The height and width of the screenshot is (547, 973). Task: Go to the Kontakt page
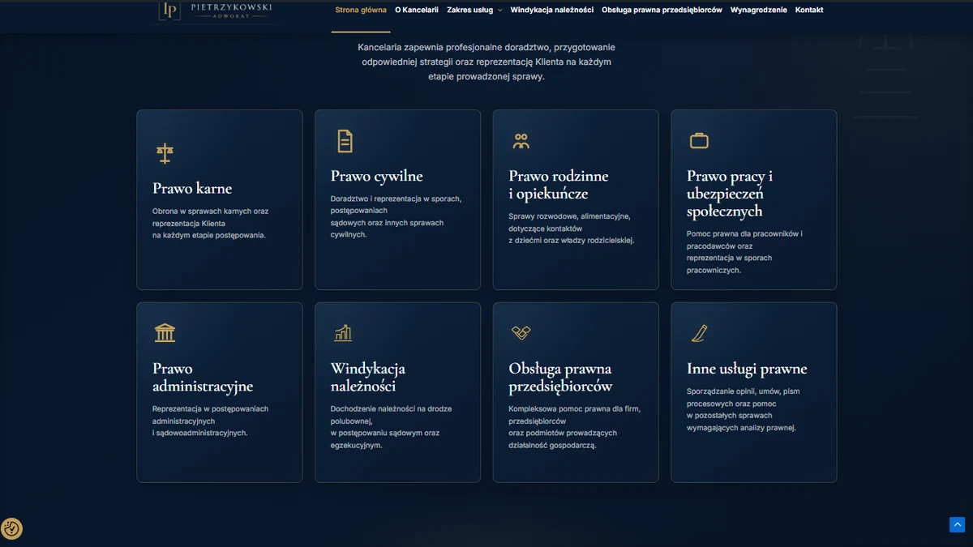click(809, 10)
